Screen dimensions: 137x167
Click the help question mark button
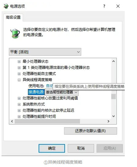104,6
